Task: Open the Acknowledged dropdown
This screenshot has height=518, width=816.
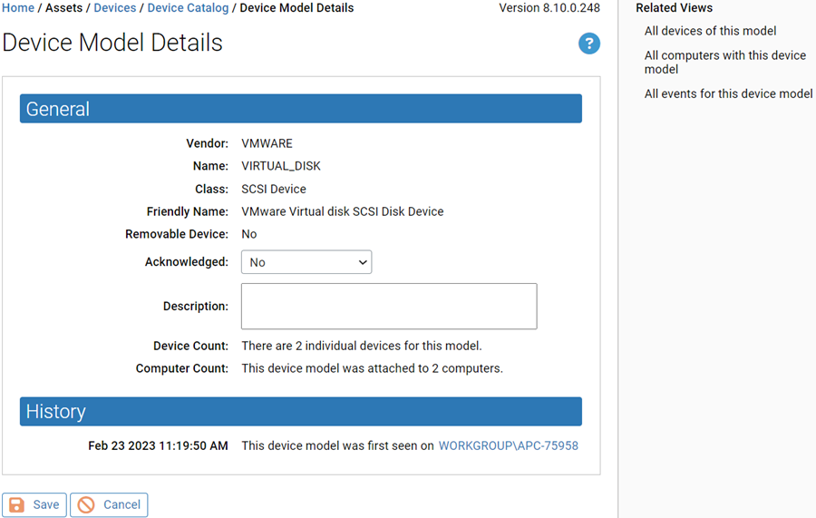Action: [306, 262]
